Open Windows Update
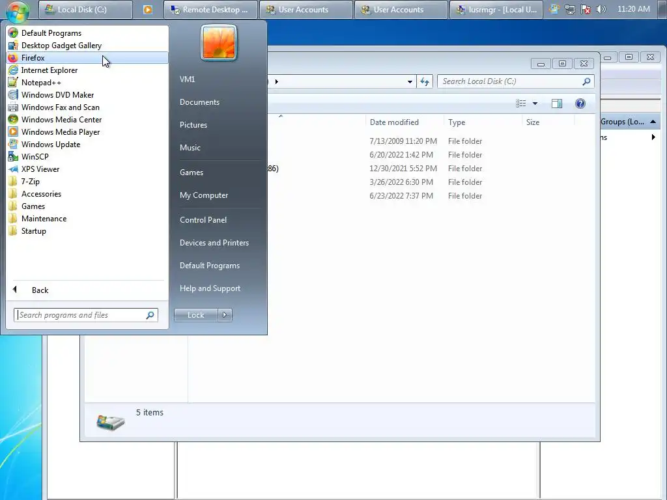 [87, 144]
